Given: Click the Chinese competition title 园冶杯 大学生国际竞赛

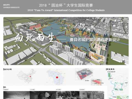Looking at the screenshot, I should 66,5.
